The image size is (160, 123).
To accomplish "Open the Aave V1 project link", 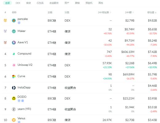I will [23, 42].
